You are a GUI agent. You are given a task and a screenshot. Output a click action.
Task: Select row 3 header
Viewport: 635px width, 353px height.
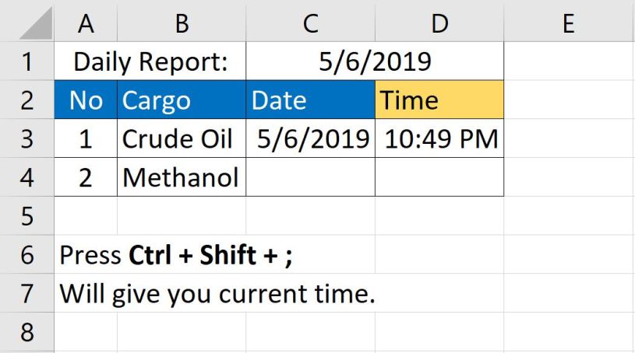click(27, 139)
